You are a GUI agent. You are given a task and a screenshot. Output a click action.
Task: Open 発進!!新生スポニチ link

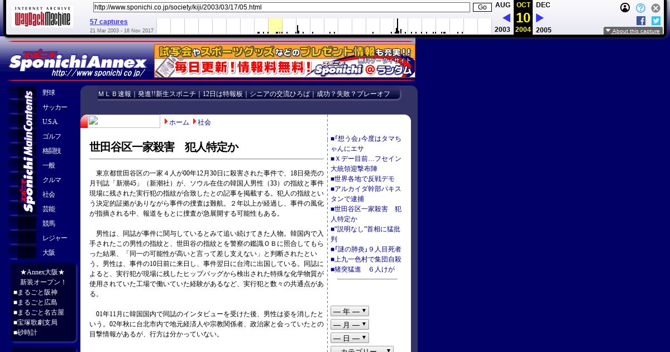click(x=167, y=94)
